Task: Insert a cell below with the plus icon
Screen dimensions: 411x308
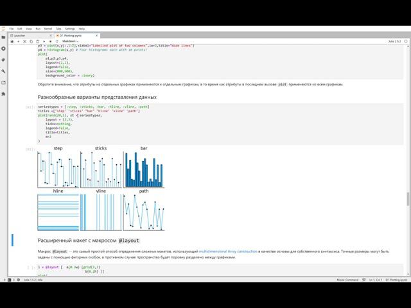Action: (x=19, y=41)
